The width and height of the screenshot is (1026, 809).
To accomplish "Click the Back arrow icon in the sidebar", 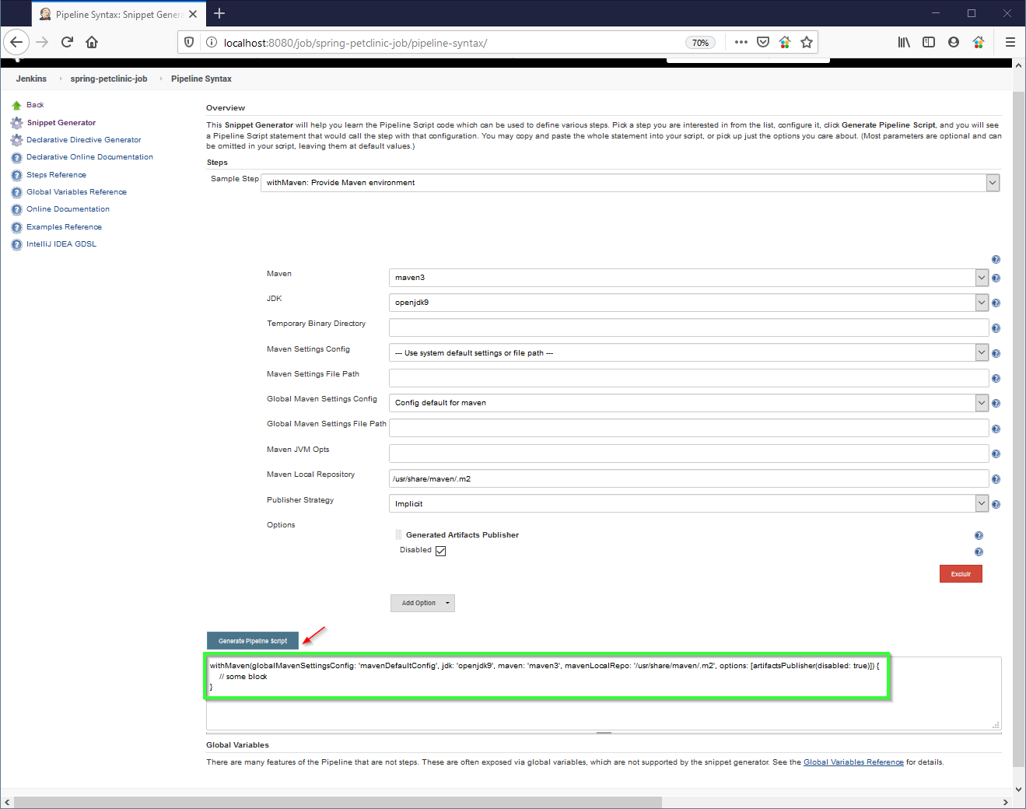I will (x=16, y=105).
